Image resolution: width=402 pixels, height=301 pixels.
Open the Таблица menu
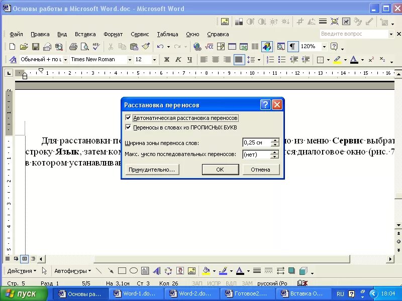[x=167, y=34]
